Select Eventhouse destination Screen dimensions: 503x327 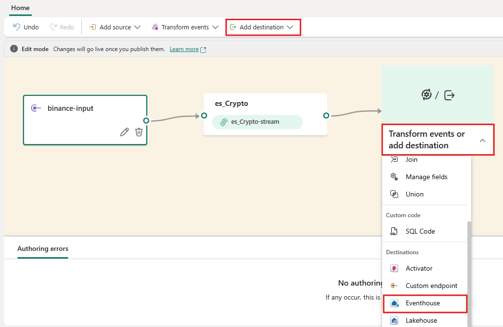[425, 303]
